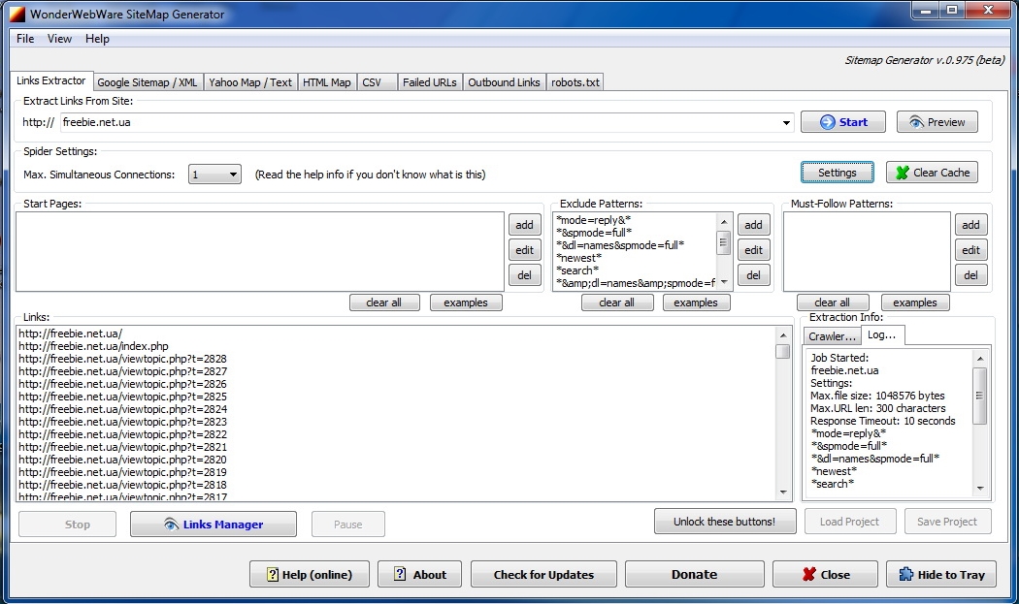Click clear all under Start Pages

click(383, 302)
